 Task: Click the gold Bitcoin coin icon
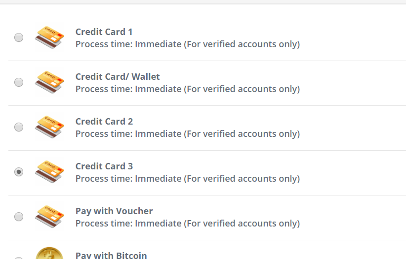click(x=49, y=253)
